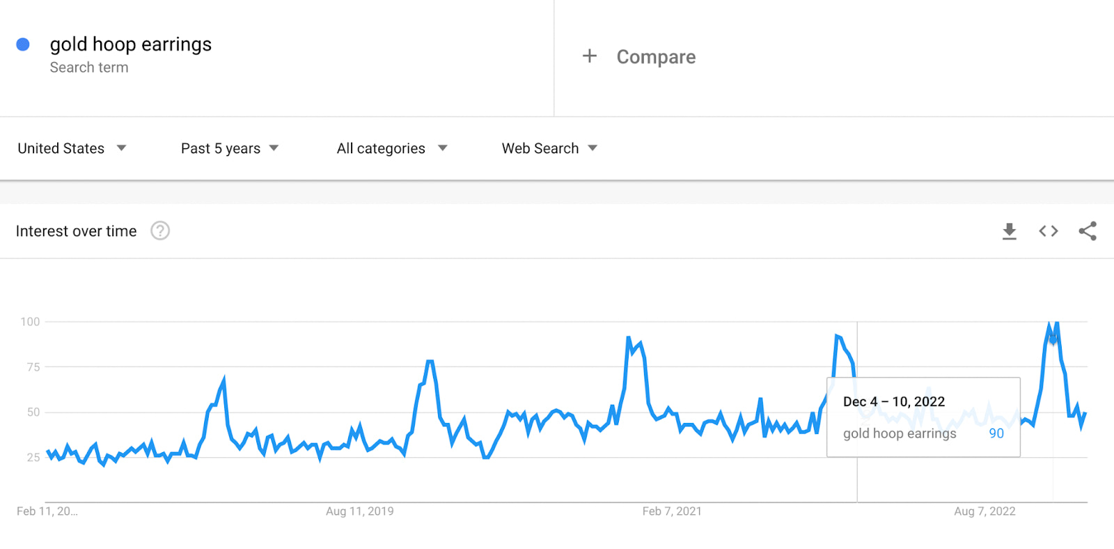Click the blue dot next to gold hoop earrings

(x=24, y=44)
